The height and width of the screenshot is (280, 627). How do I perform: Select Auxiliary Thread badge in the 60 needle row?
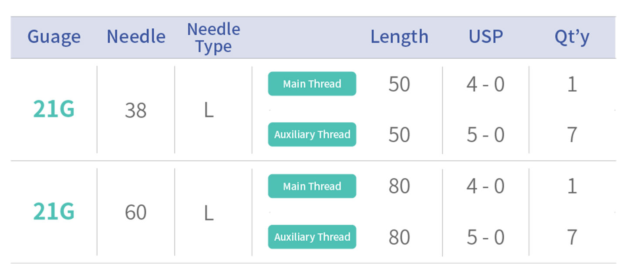312,237
